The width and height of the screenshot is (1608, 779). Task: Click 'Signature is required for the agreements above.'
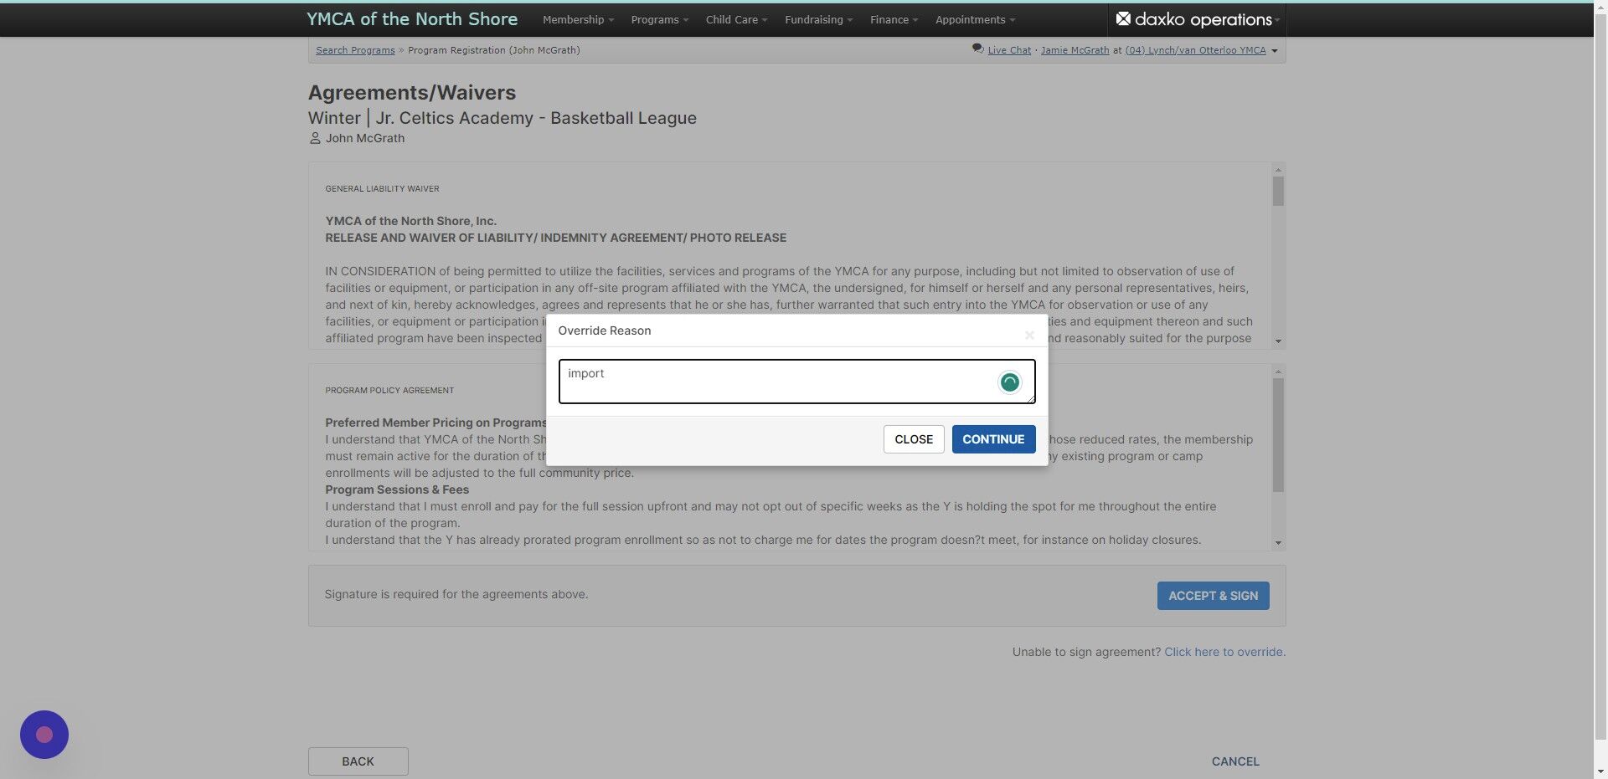coord(456,594)
